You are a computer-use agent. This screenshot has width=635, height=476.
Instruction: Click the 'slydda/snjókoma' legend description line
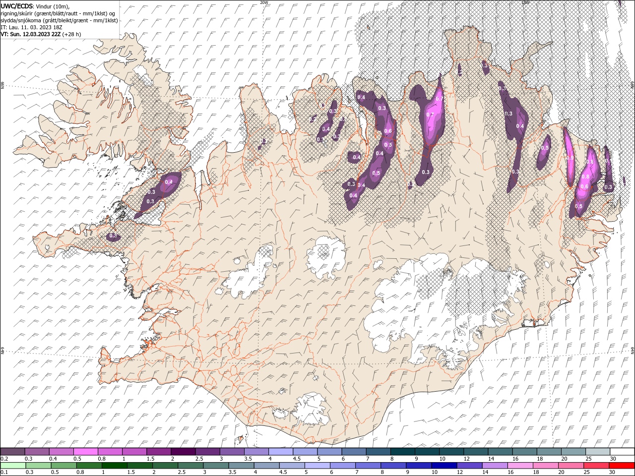pyautogui.click(x=60, y=20)
